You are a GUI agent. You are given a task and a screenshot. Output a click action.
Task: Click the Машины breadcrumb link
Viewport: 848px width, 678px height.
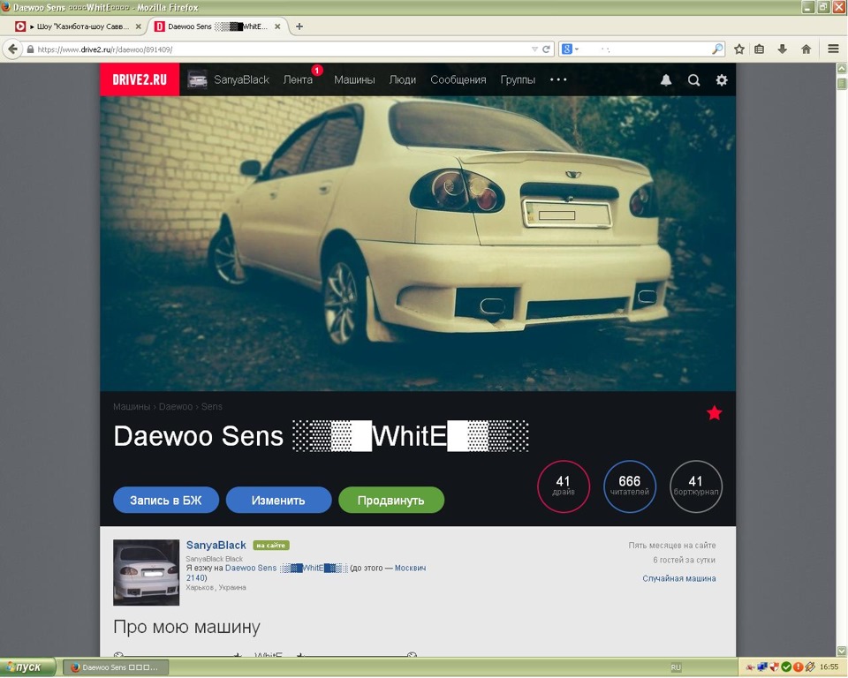pos(132,407)
